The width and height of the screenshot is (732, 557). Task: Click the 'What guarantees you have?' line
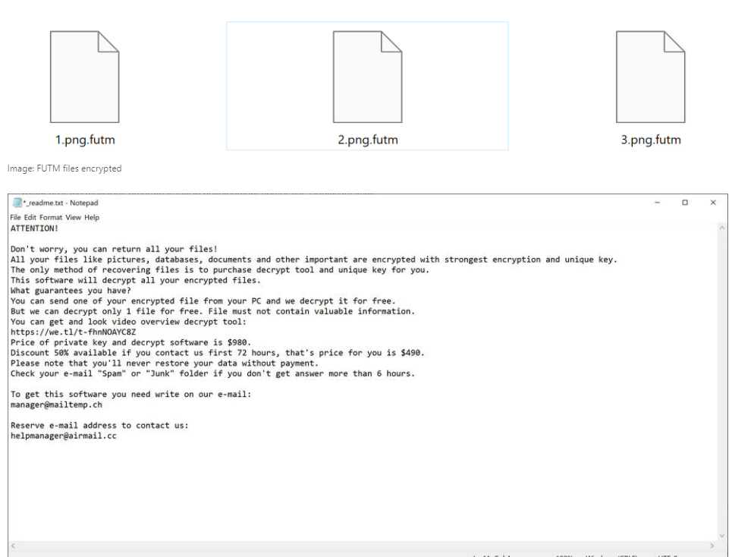[x=71, y=291]
